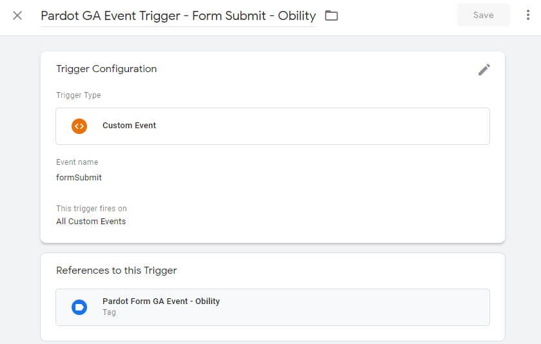Screen dimensions: 541x344
Task: Click the Trigger Configuration heading
Action: coord(106,69)
